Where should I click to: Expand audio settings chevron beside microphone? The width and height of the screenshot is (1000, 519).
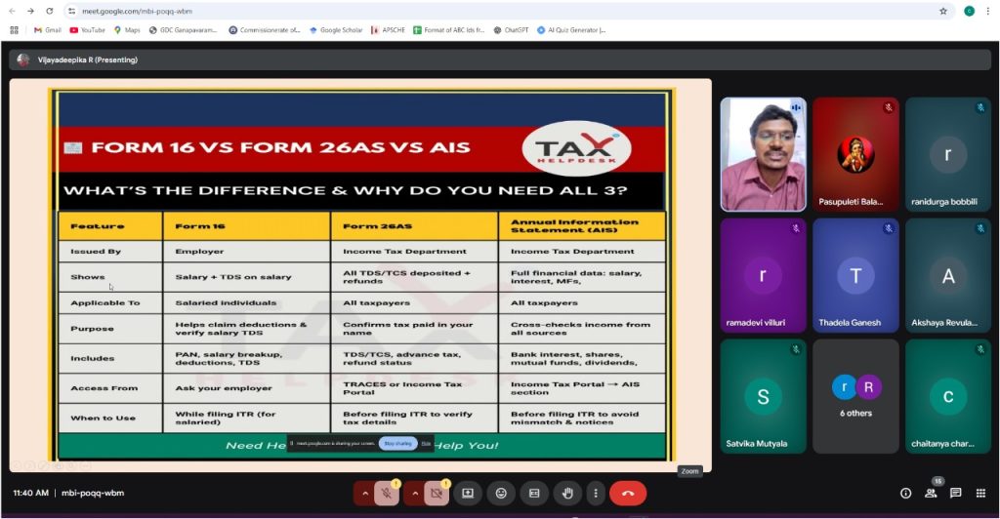coord(365,494)
